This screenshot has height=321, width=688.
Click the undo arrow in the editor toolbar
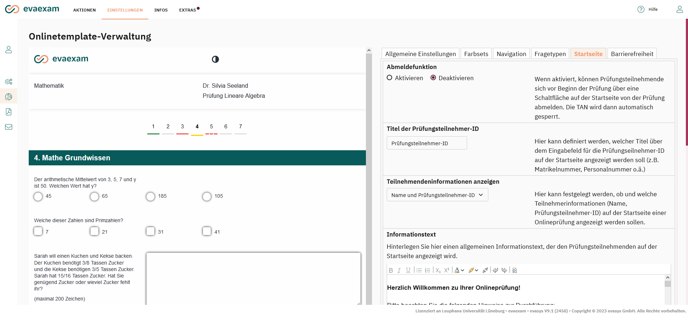pyautogui.click(x=495, y=270)
